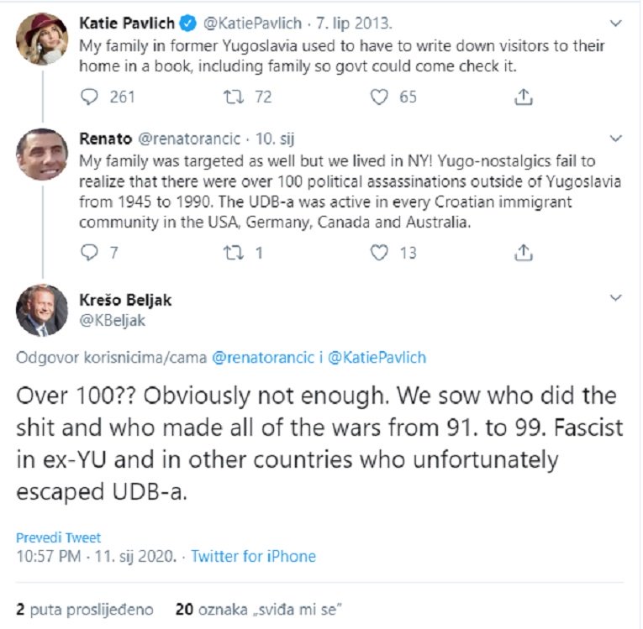Like Renato's tweet with 13 likes
Viewport: 643px width, 629px height.
(x=379, y=253)
